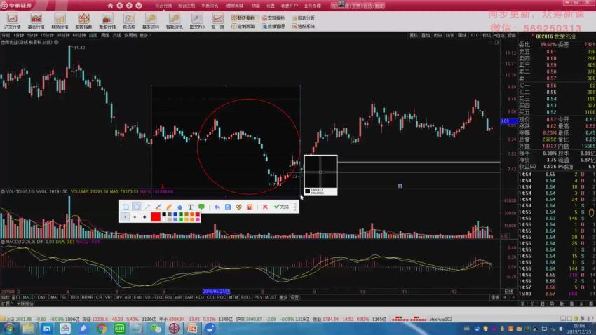The image size is (596, 335).
Task: Choose the largest brush size dot
Action: (x=144, y=217)
